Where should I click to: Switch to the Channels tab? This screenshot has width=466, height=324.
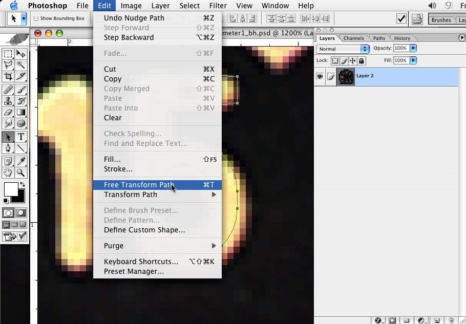(x=353, y=38)
